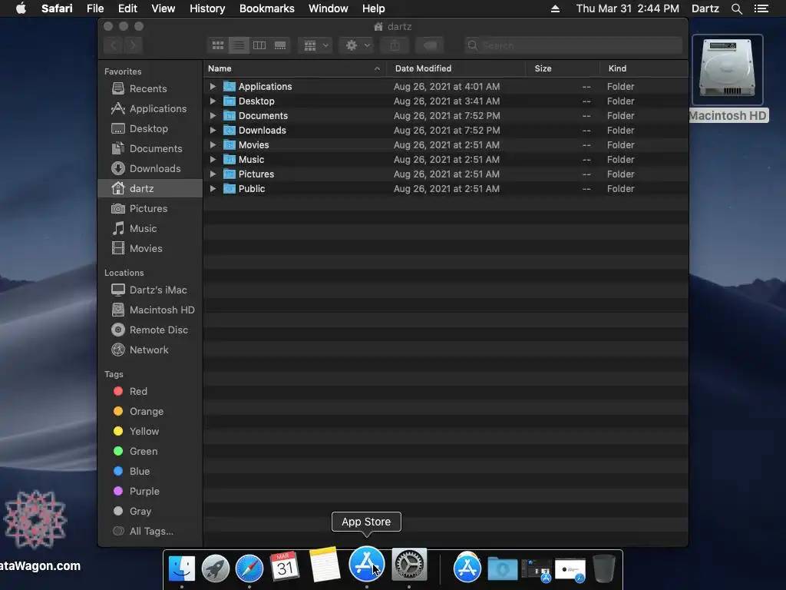The height and width of the screenshot is (590, 786).
Task: Open the View menu
Action: 163,8
